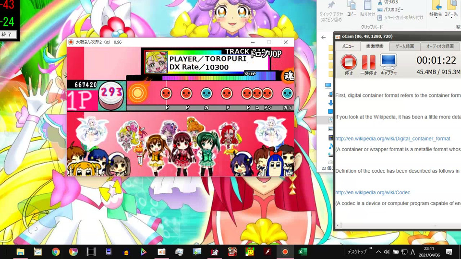This screenshot has height=259, width=461.
Task: Click the 終了 button at top-left
Action: tap(8, 35)
